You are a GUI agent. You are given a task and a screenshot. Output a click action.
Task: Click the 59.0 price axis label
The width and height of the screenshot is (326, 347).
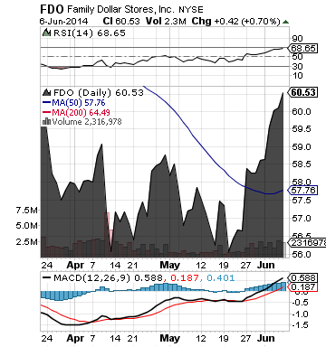(302, 147)
